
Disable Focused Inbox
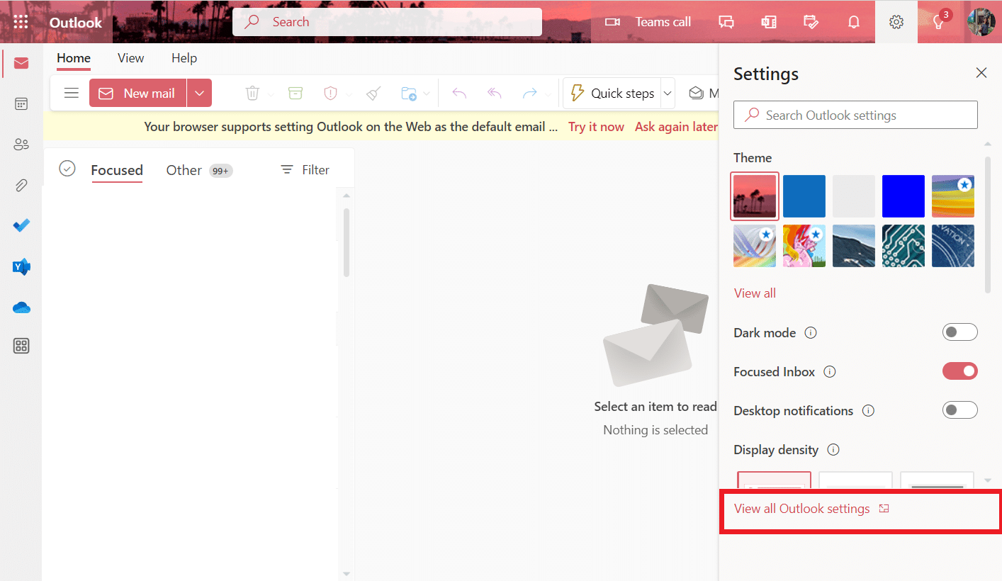coord(960,371)
